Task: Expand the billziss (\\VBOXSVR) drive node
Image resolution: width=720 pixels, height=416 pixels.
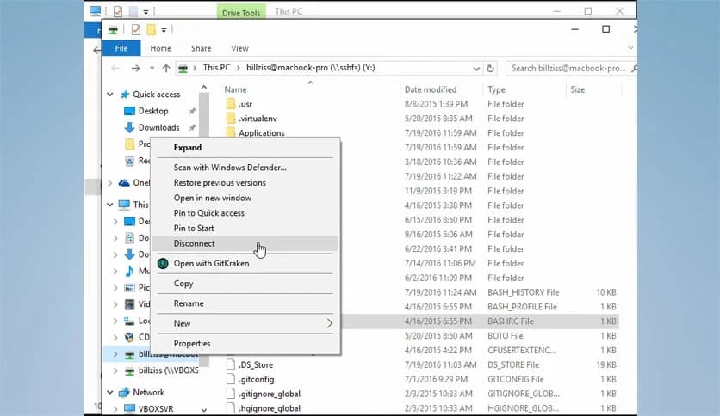Action: pos(115,370)
